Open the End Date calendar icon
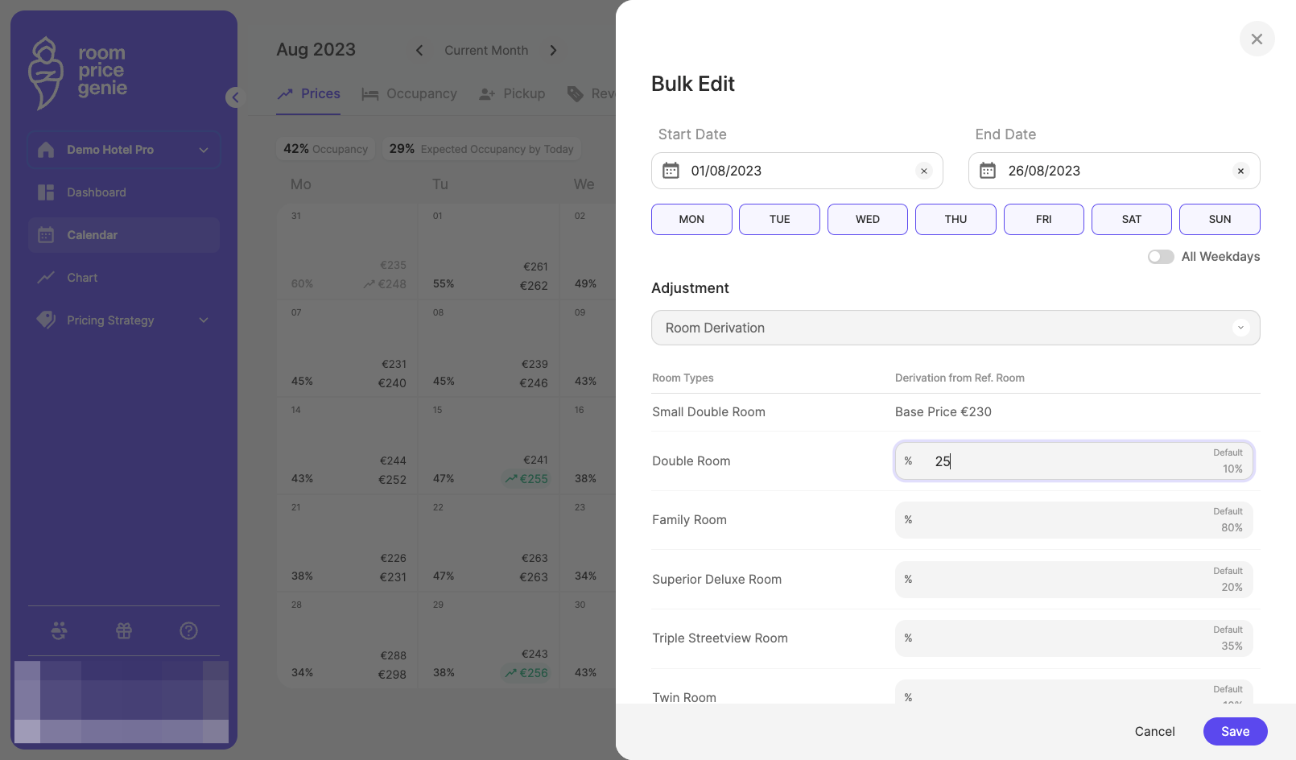The height and width of the screenshot is (760, 1296). point(988,171)
